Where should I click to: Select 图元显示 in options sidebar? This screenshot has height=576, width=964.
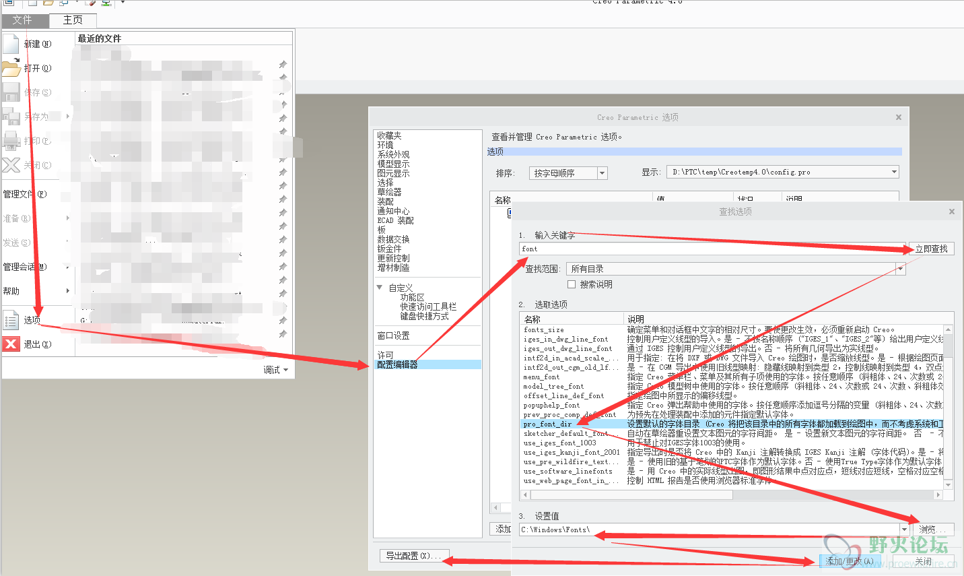pos(393,173)
